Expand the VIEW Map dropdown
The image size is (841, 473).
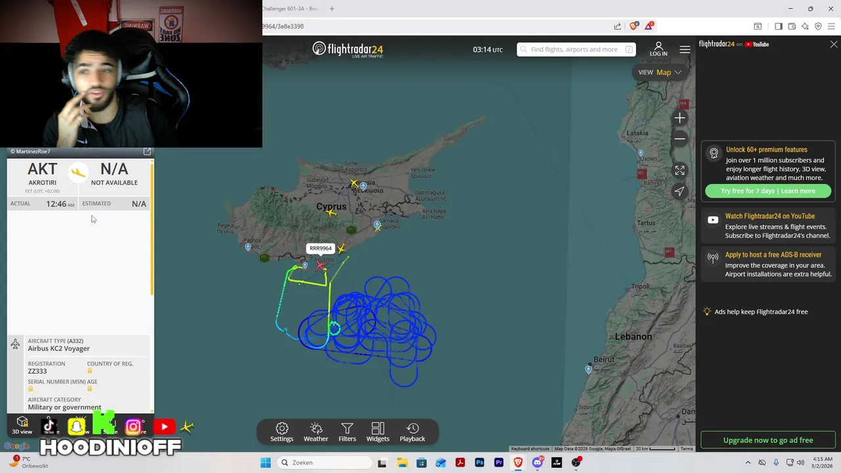point(660,72)
